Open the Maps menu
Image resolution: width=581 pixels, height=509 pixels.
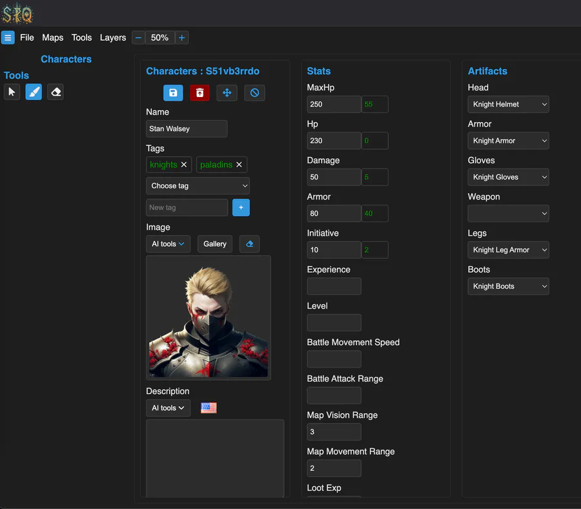click(53, 37)
